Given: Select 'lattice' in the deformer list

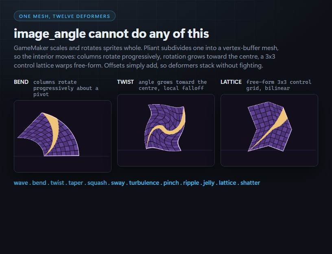Looking at the screenshot, I should (x=227, y=183).
